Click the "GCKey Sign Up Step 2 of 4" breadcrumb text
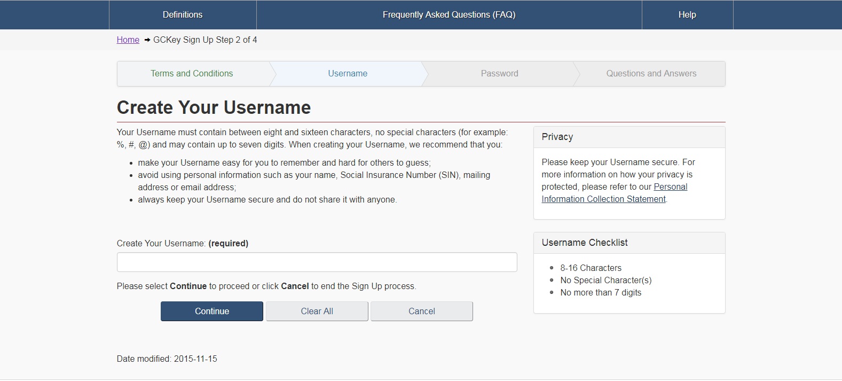The height and width of the screenshot is (381, 842). click(x=205, y=40)
